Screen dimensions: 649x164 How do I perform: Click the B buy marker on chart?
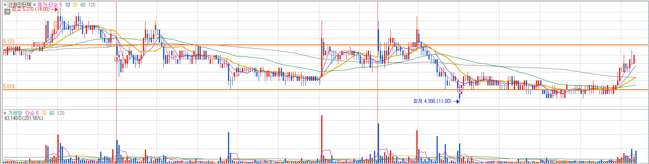pyautogui.click(x=117, y=59)
